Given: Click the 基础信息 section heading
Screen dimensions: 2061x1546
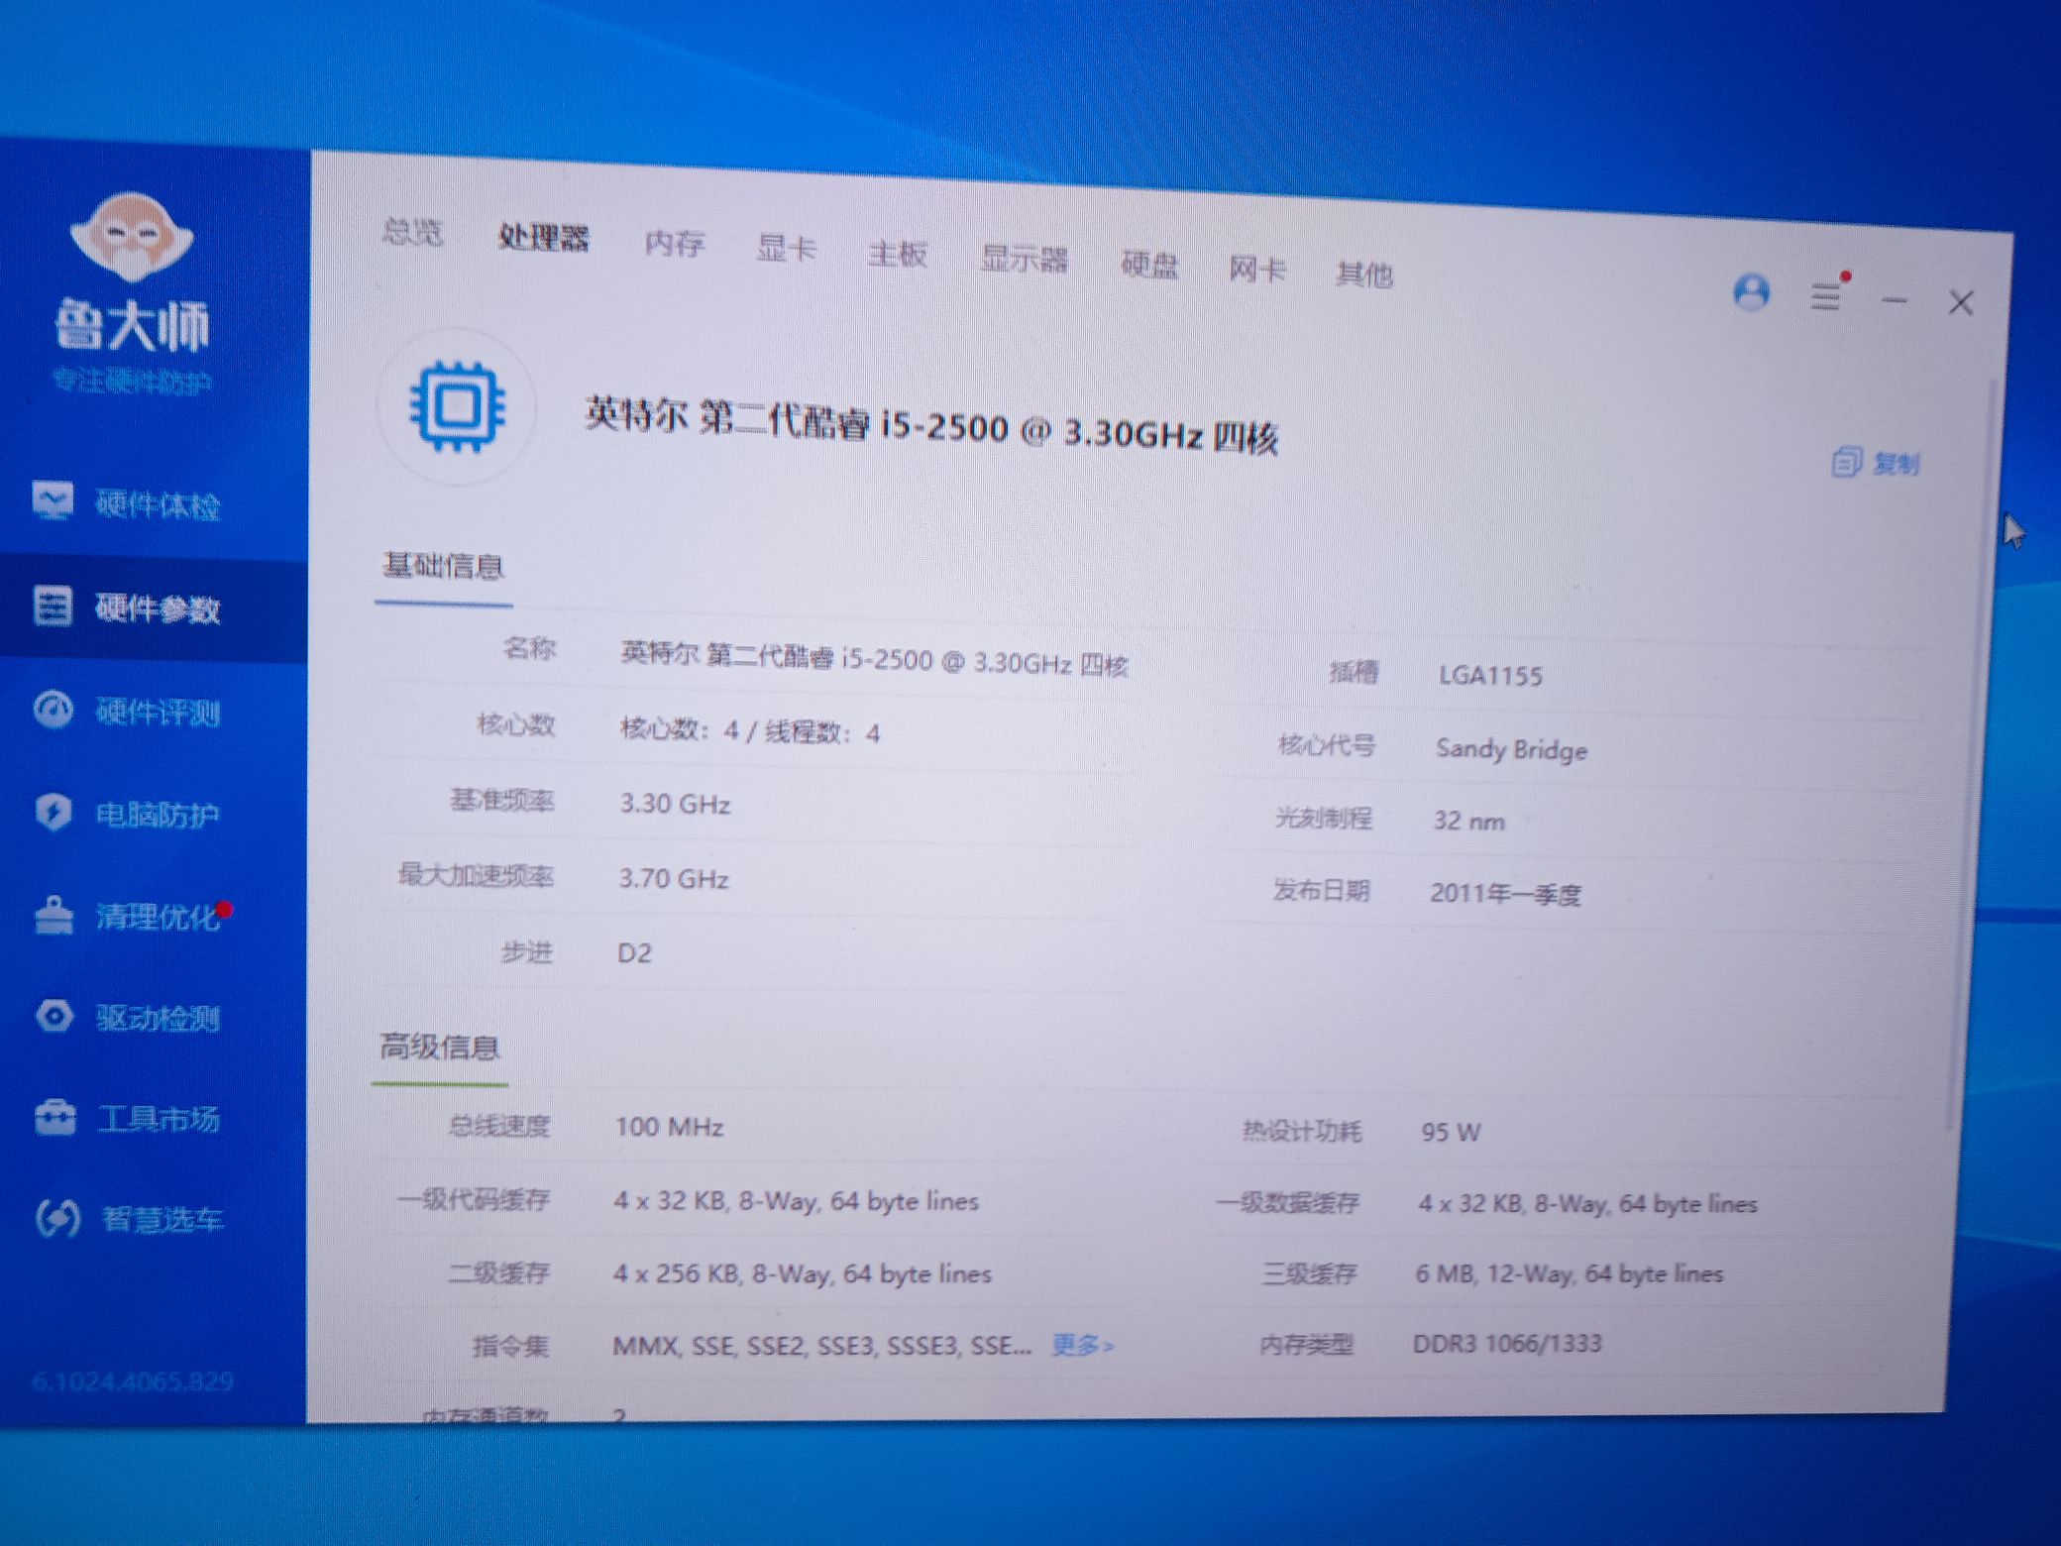Looking at the screenshot, I should pyautogui.click(x=443, y=566).
